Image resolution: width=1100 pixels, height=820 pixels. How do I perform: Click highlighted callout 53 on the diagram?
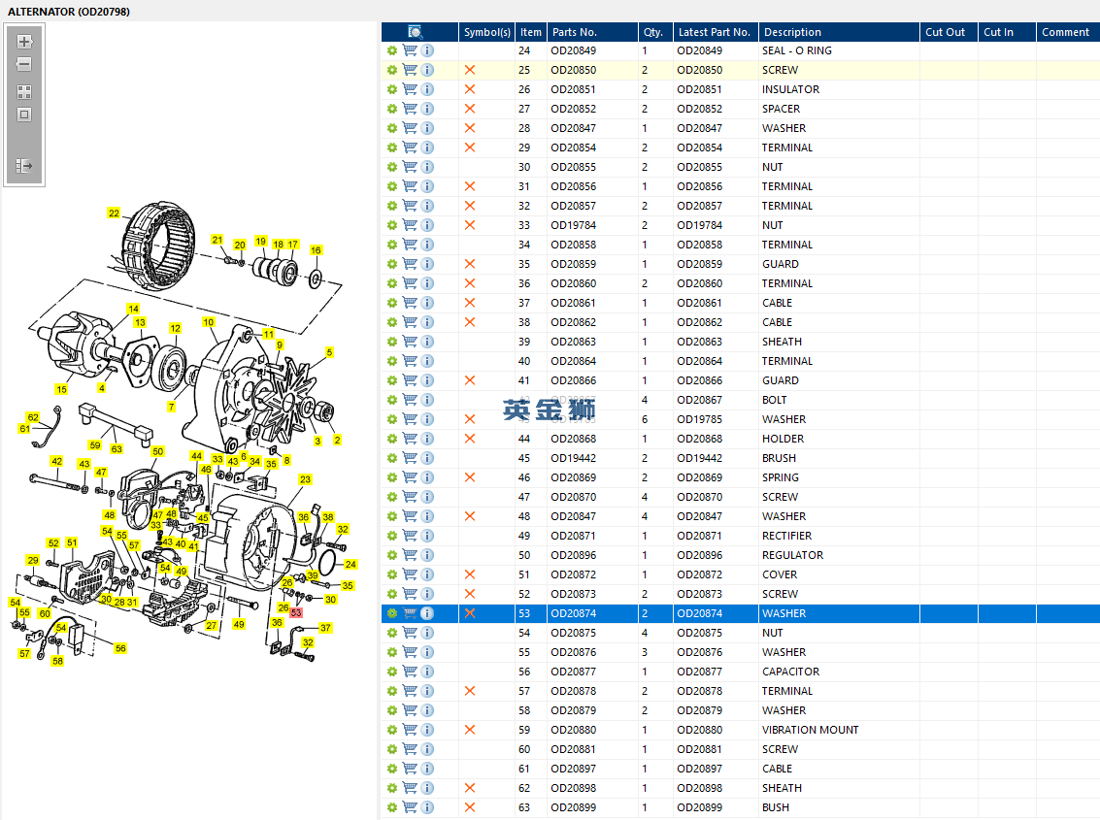coord(296,612)
